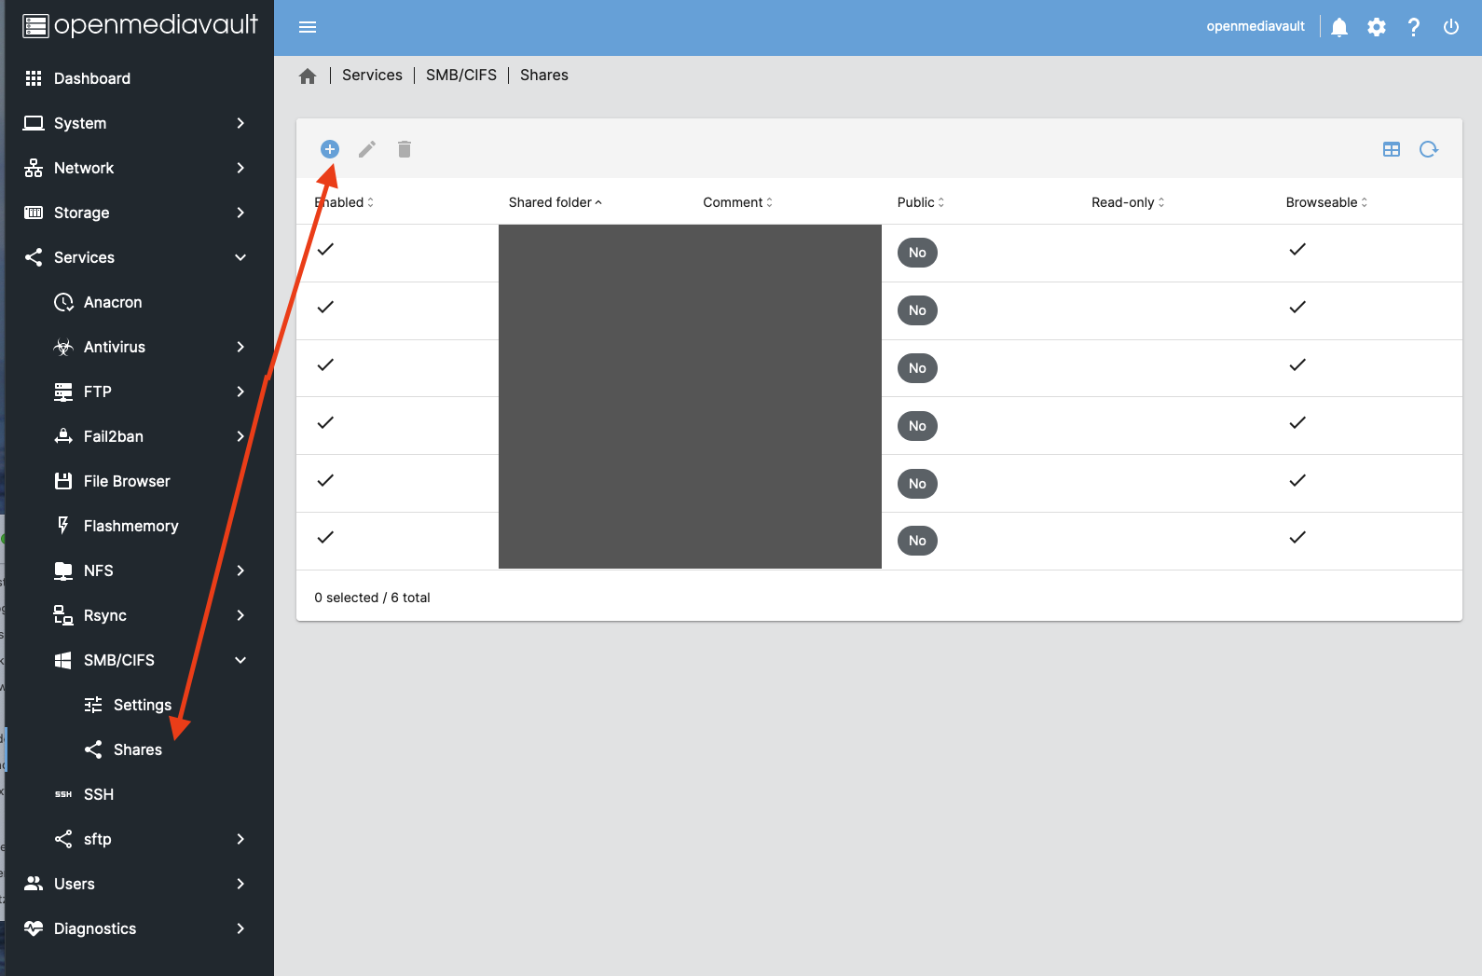Open SMB/CIFS Settings in sidebar
The image size is (1482, 976).
point(142,705)
